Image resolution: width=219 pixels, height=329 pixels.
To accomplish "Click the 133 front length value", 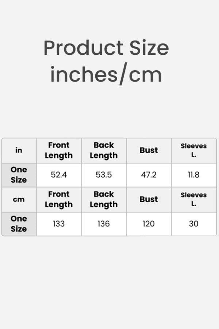I will (59, 224).
